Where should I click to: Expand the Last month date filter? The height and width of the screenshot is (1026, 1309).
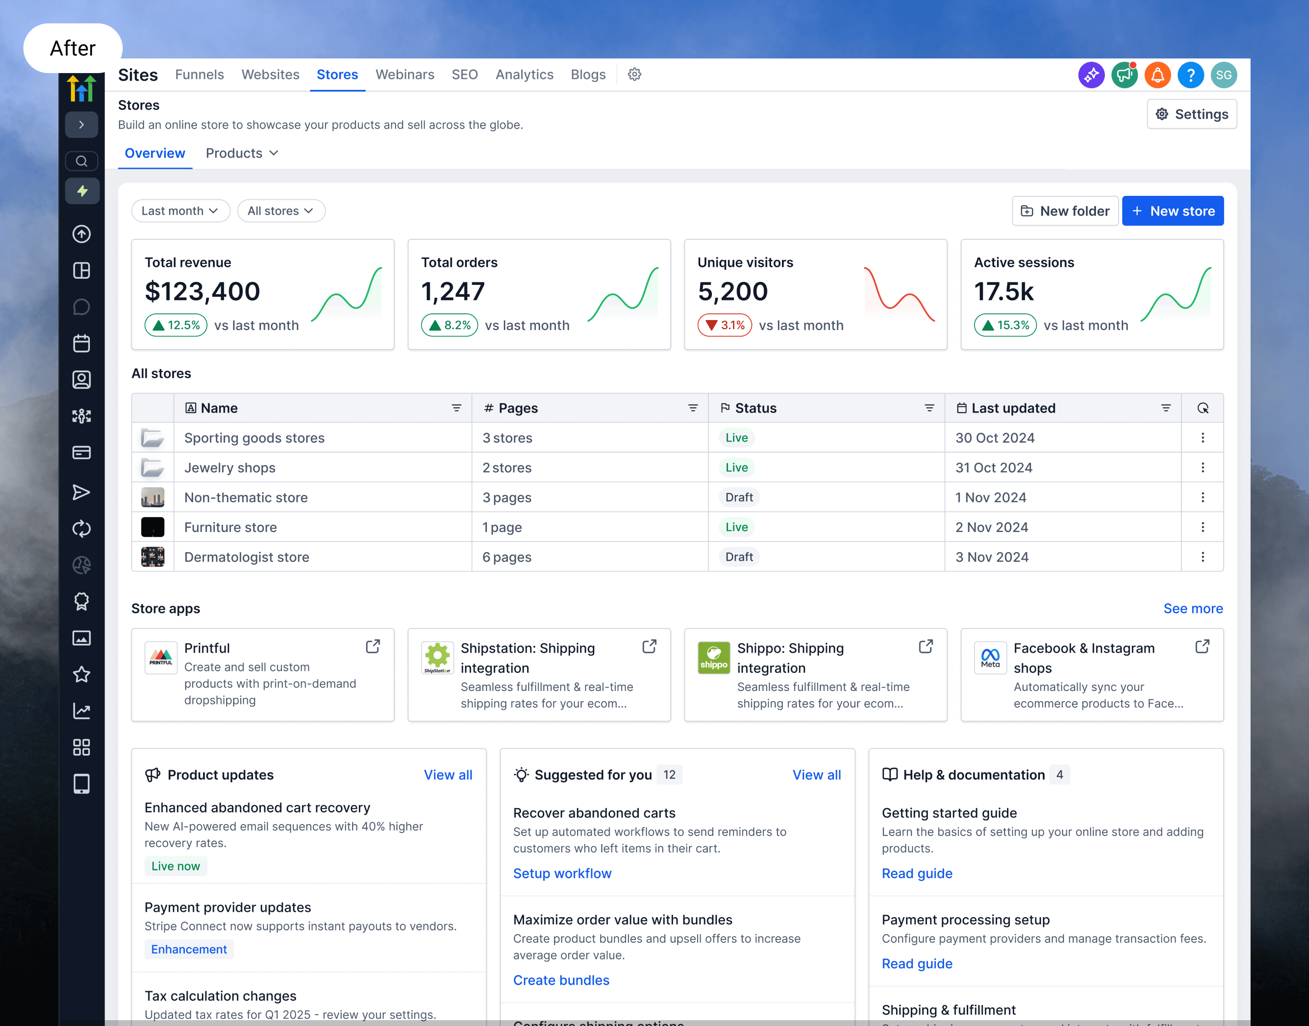(180, 211)
